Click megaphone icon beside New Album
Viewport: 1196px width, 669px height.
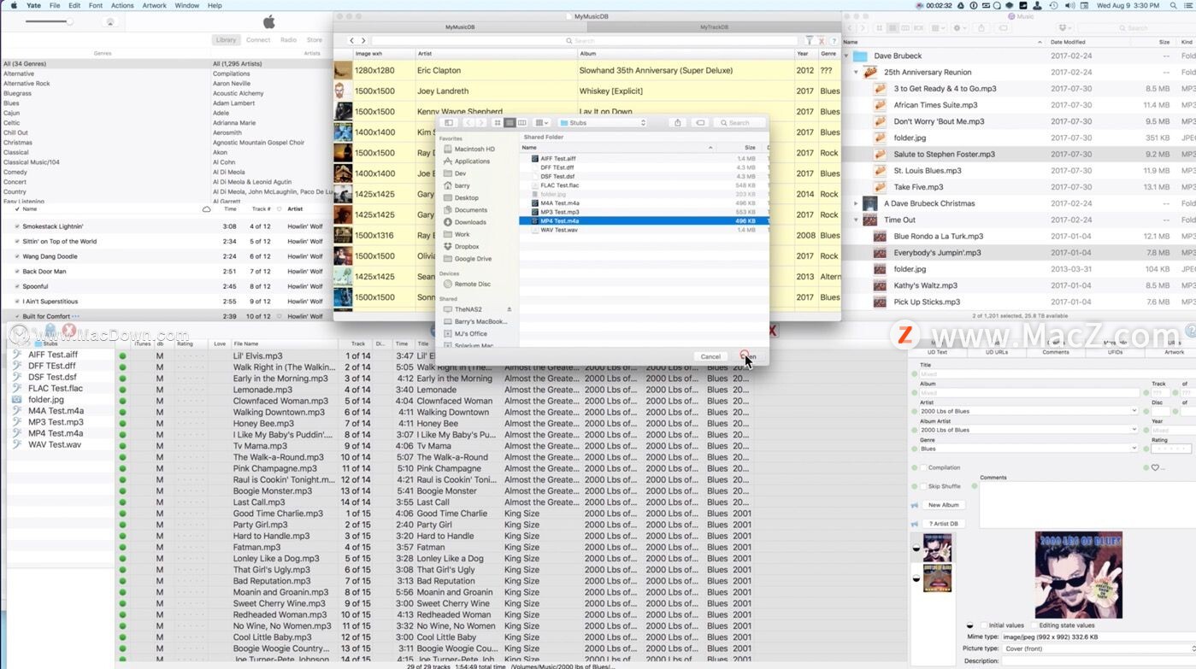pos(914,505)
